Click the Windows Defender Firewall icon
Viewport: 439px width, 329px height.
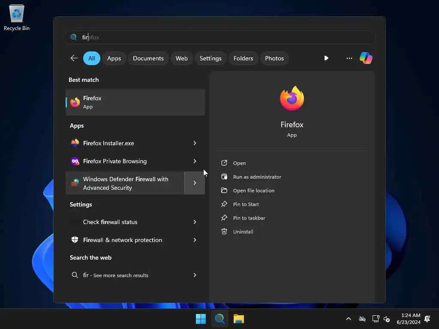click(x=75, y=183)
